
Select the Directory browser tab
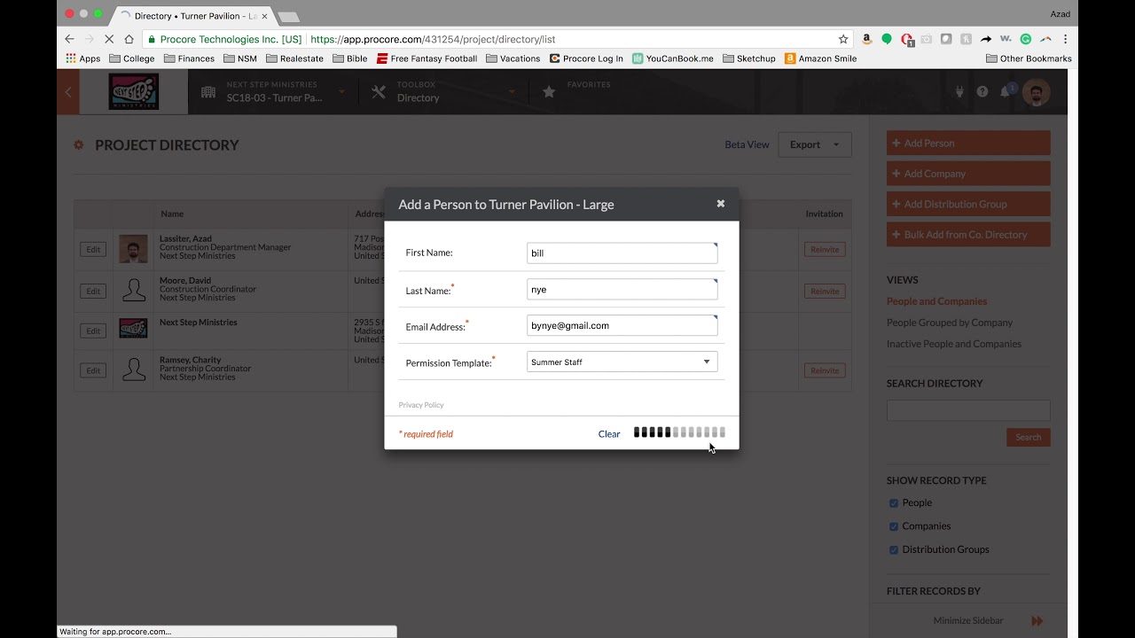coord(193,16)
